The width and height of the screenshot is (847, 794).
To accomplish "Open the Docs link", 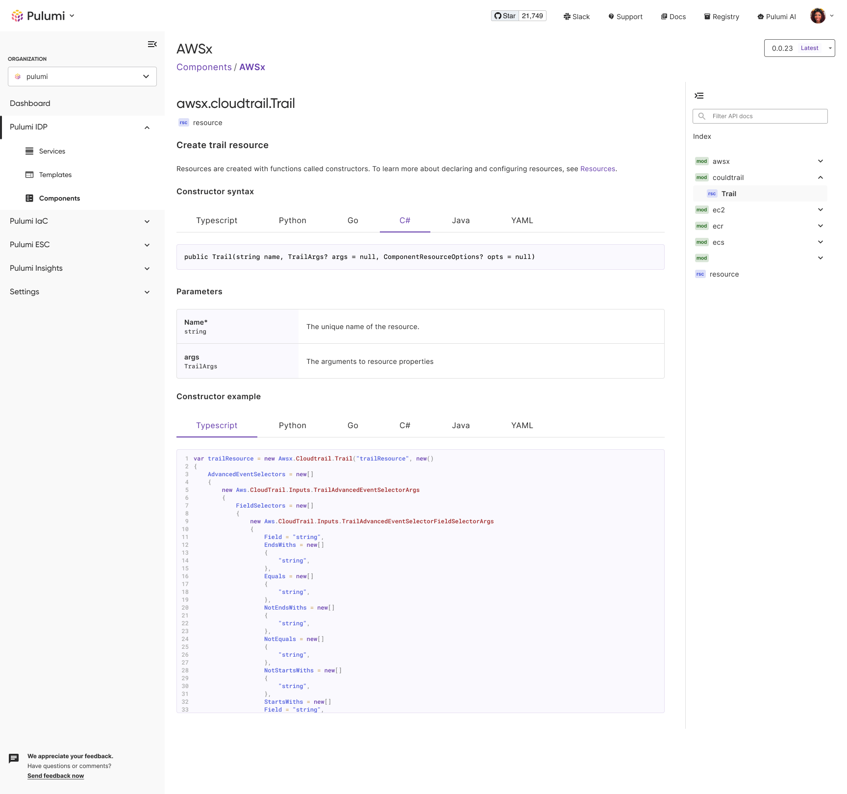I will [x=673, y=17].
